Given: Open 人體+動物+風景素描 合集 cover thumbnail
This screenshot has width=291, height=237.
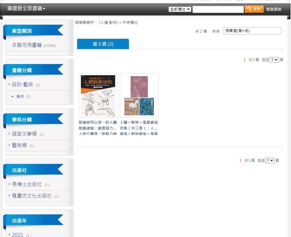Looking at the screenshot, I should pos(139,95).
